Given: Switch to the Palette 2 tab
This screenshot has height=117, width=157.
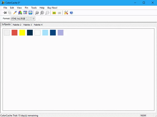Looking at the screenshot, I should (17, 25).
